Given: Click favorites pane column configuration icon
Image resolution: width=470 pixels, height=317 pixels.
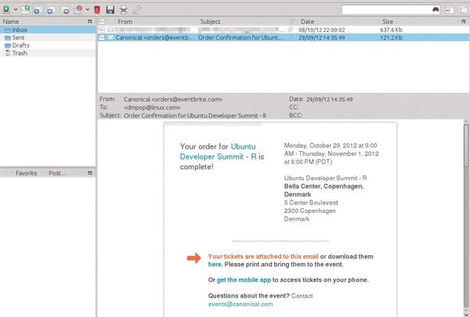Looking at the screenshot, I should (x=90, y=173).
